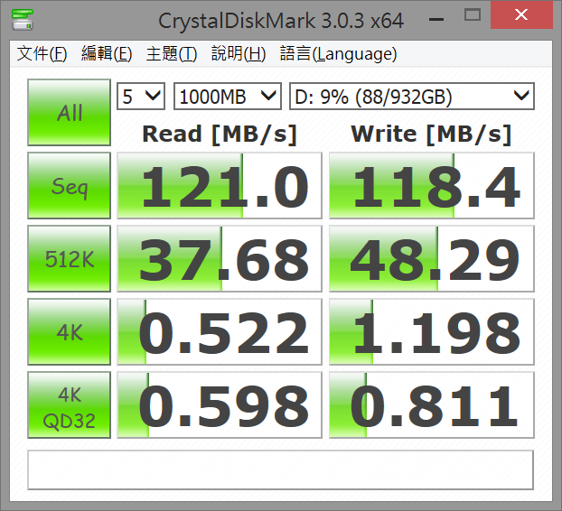Open the 語言(Language) menu
Screen dimensions: 562x511
coord(338,53)
